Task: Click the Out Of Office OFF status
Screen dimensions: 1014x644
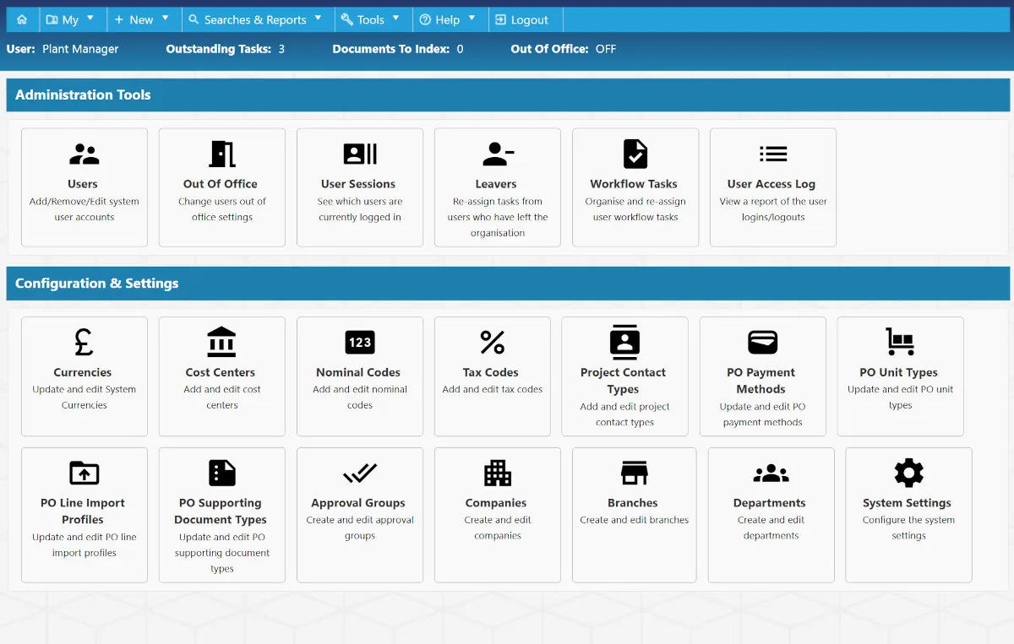Action: click(x=606, y=49)
